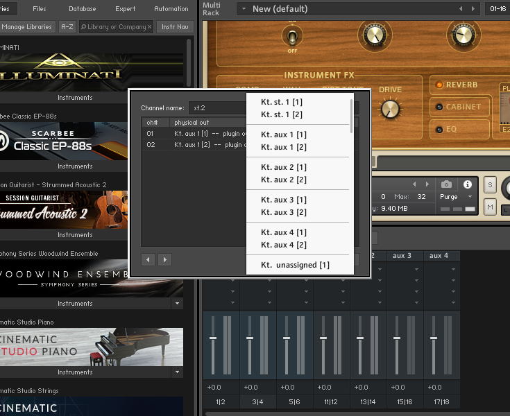
Task: Click the DRIVE knob
Action: [390, 109]
